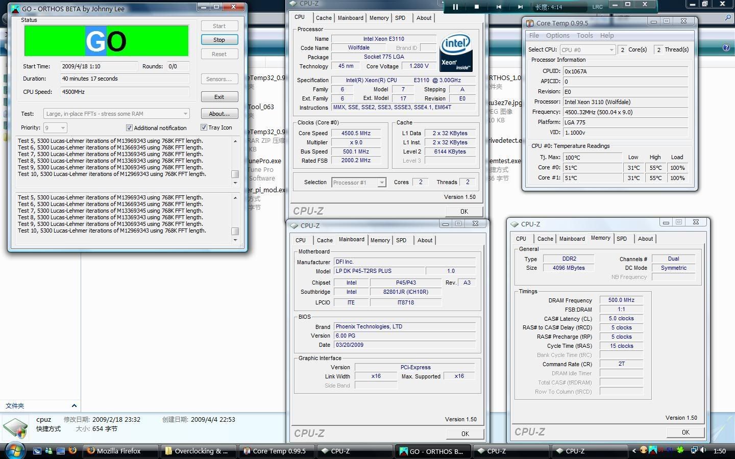This screenshot has height=459, width=735.
Task: Click the Firefox quick launch icon
Action: [x=72, y=450]
